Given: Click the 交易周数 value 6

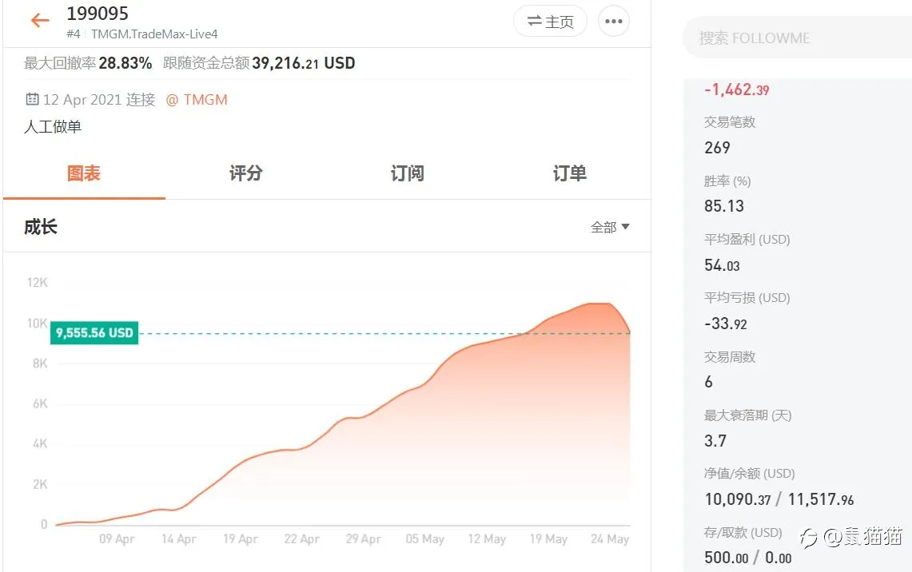Looking at the screenshot, I should (708, 382).
